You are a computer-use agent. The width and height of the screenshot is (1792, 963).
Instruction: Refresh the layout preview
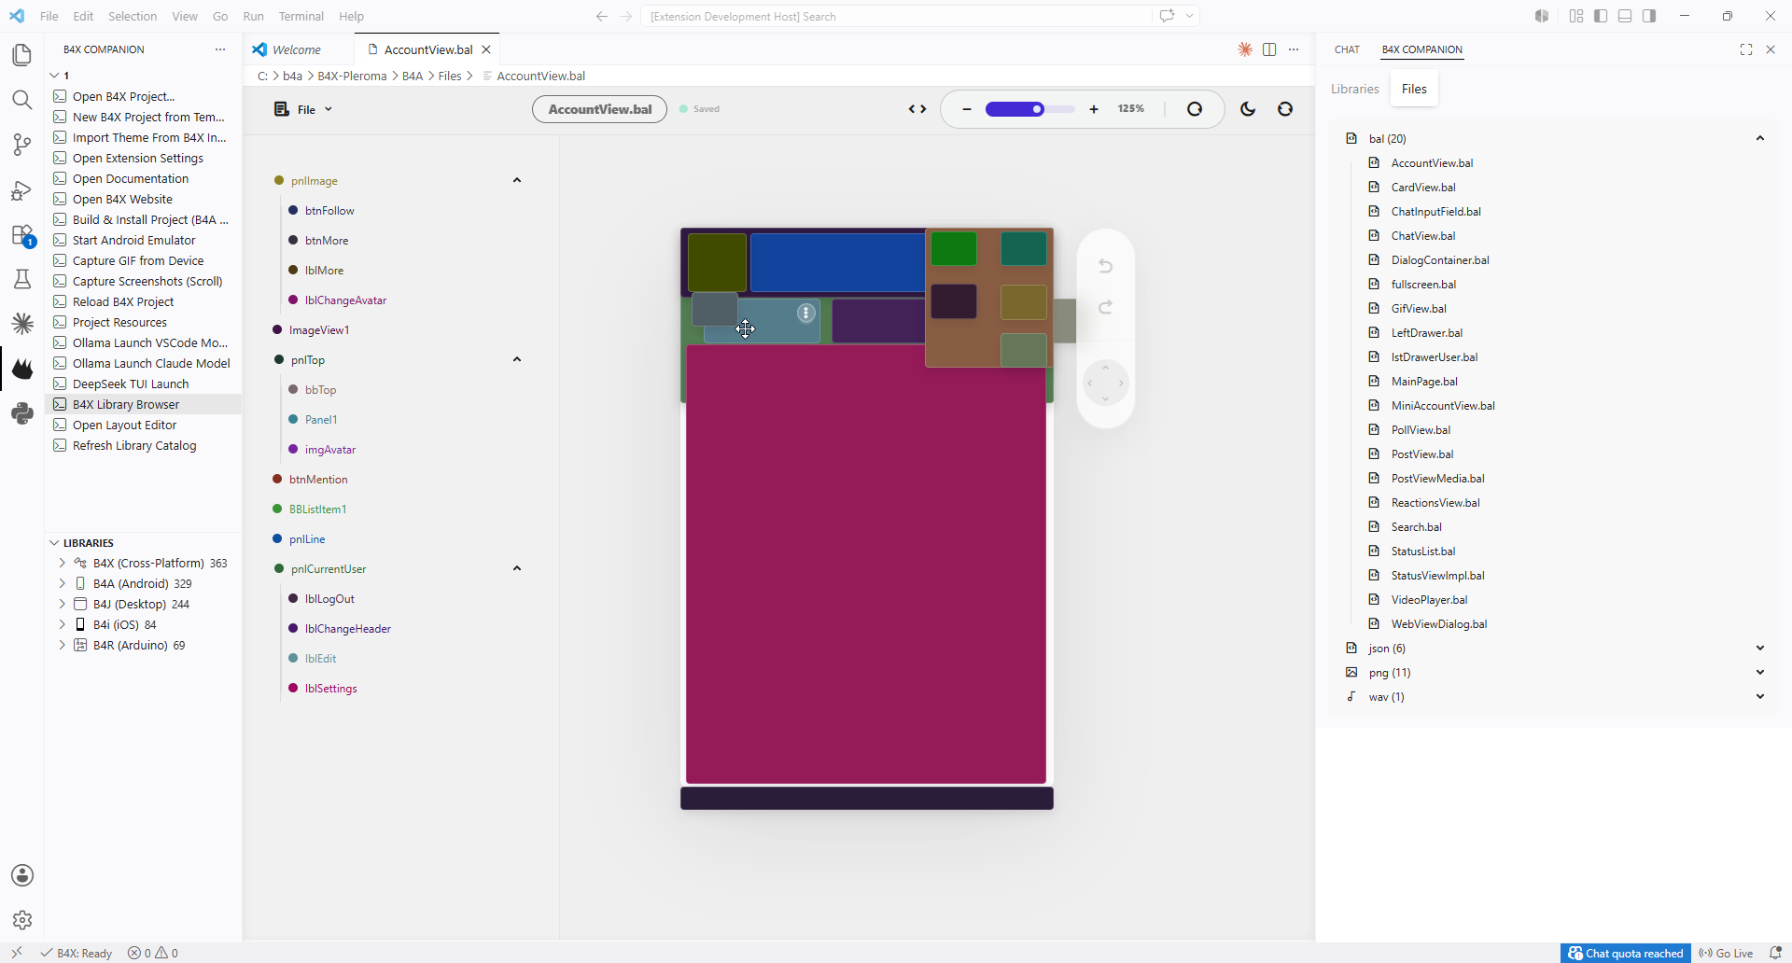click(x=1285, y=109)
